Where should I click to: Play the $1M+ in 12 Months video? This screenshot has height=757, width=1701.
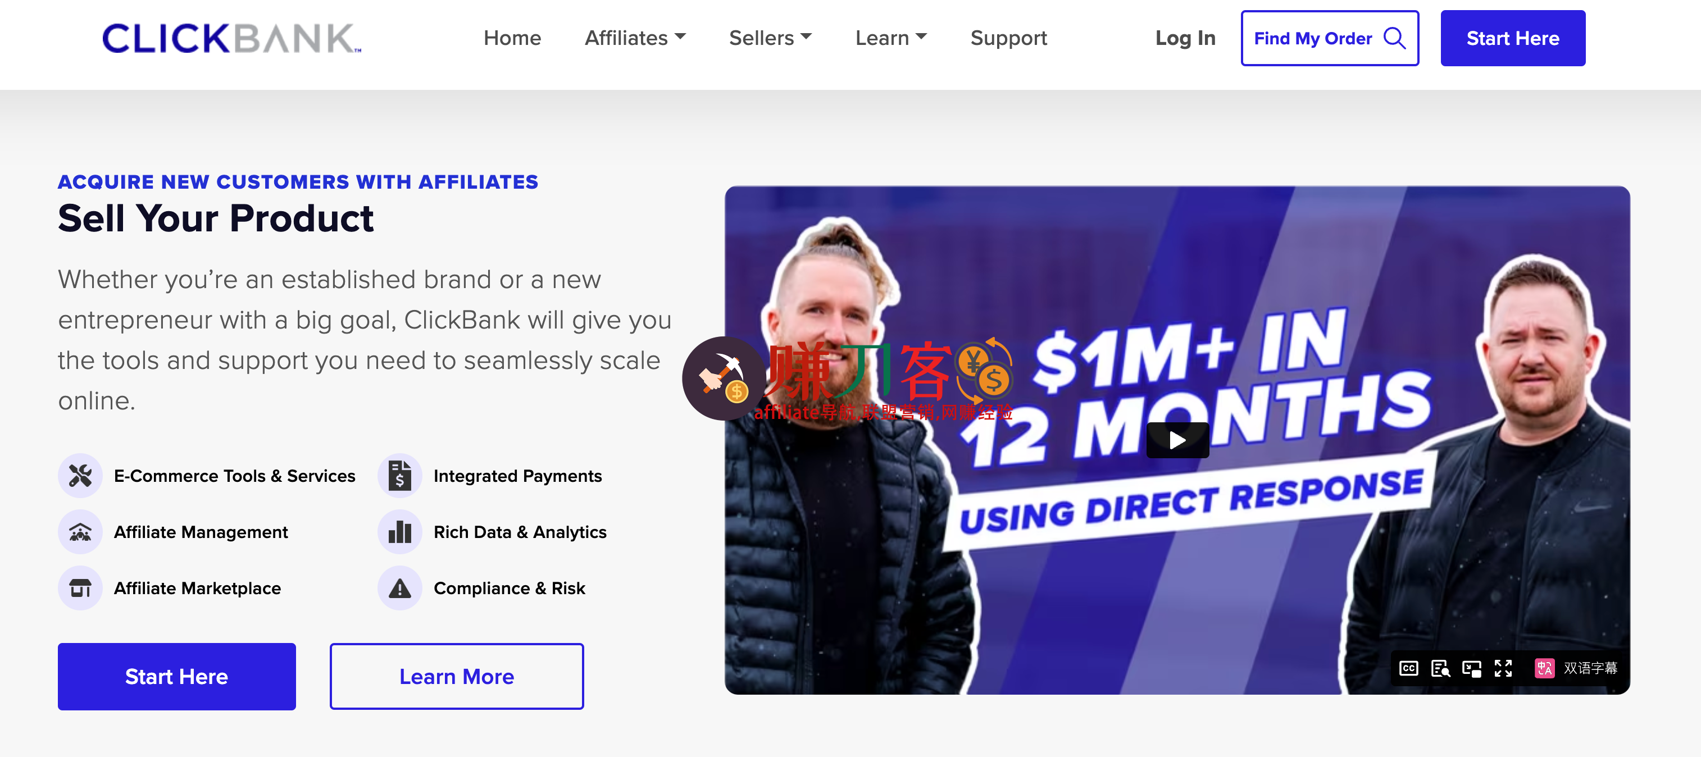(x=1177, y=440)
